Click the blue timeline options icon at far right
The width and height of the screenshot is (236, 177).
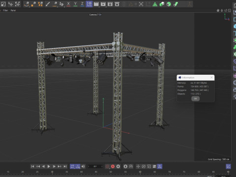pyautogui.click(x=228, y=167)
